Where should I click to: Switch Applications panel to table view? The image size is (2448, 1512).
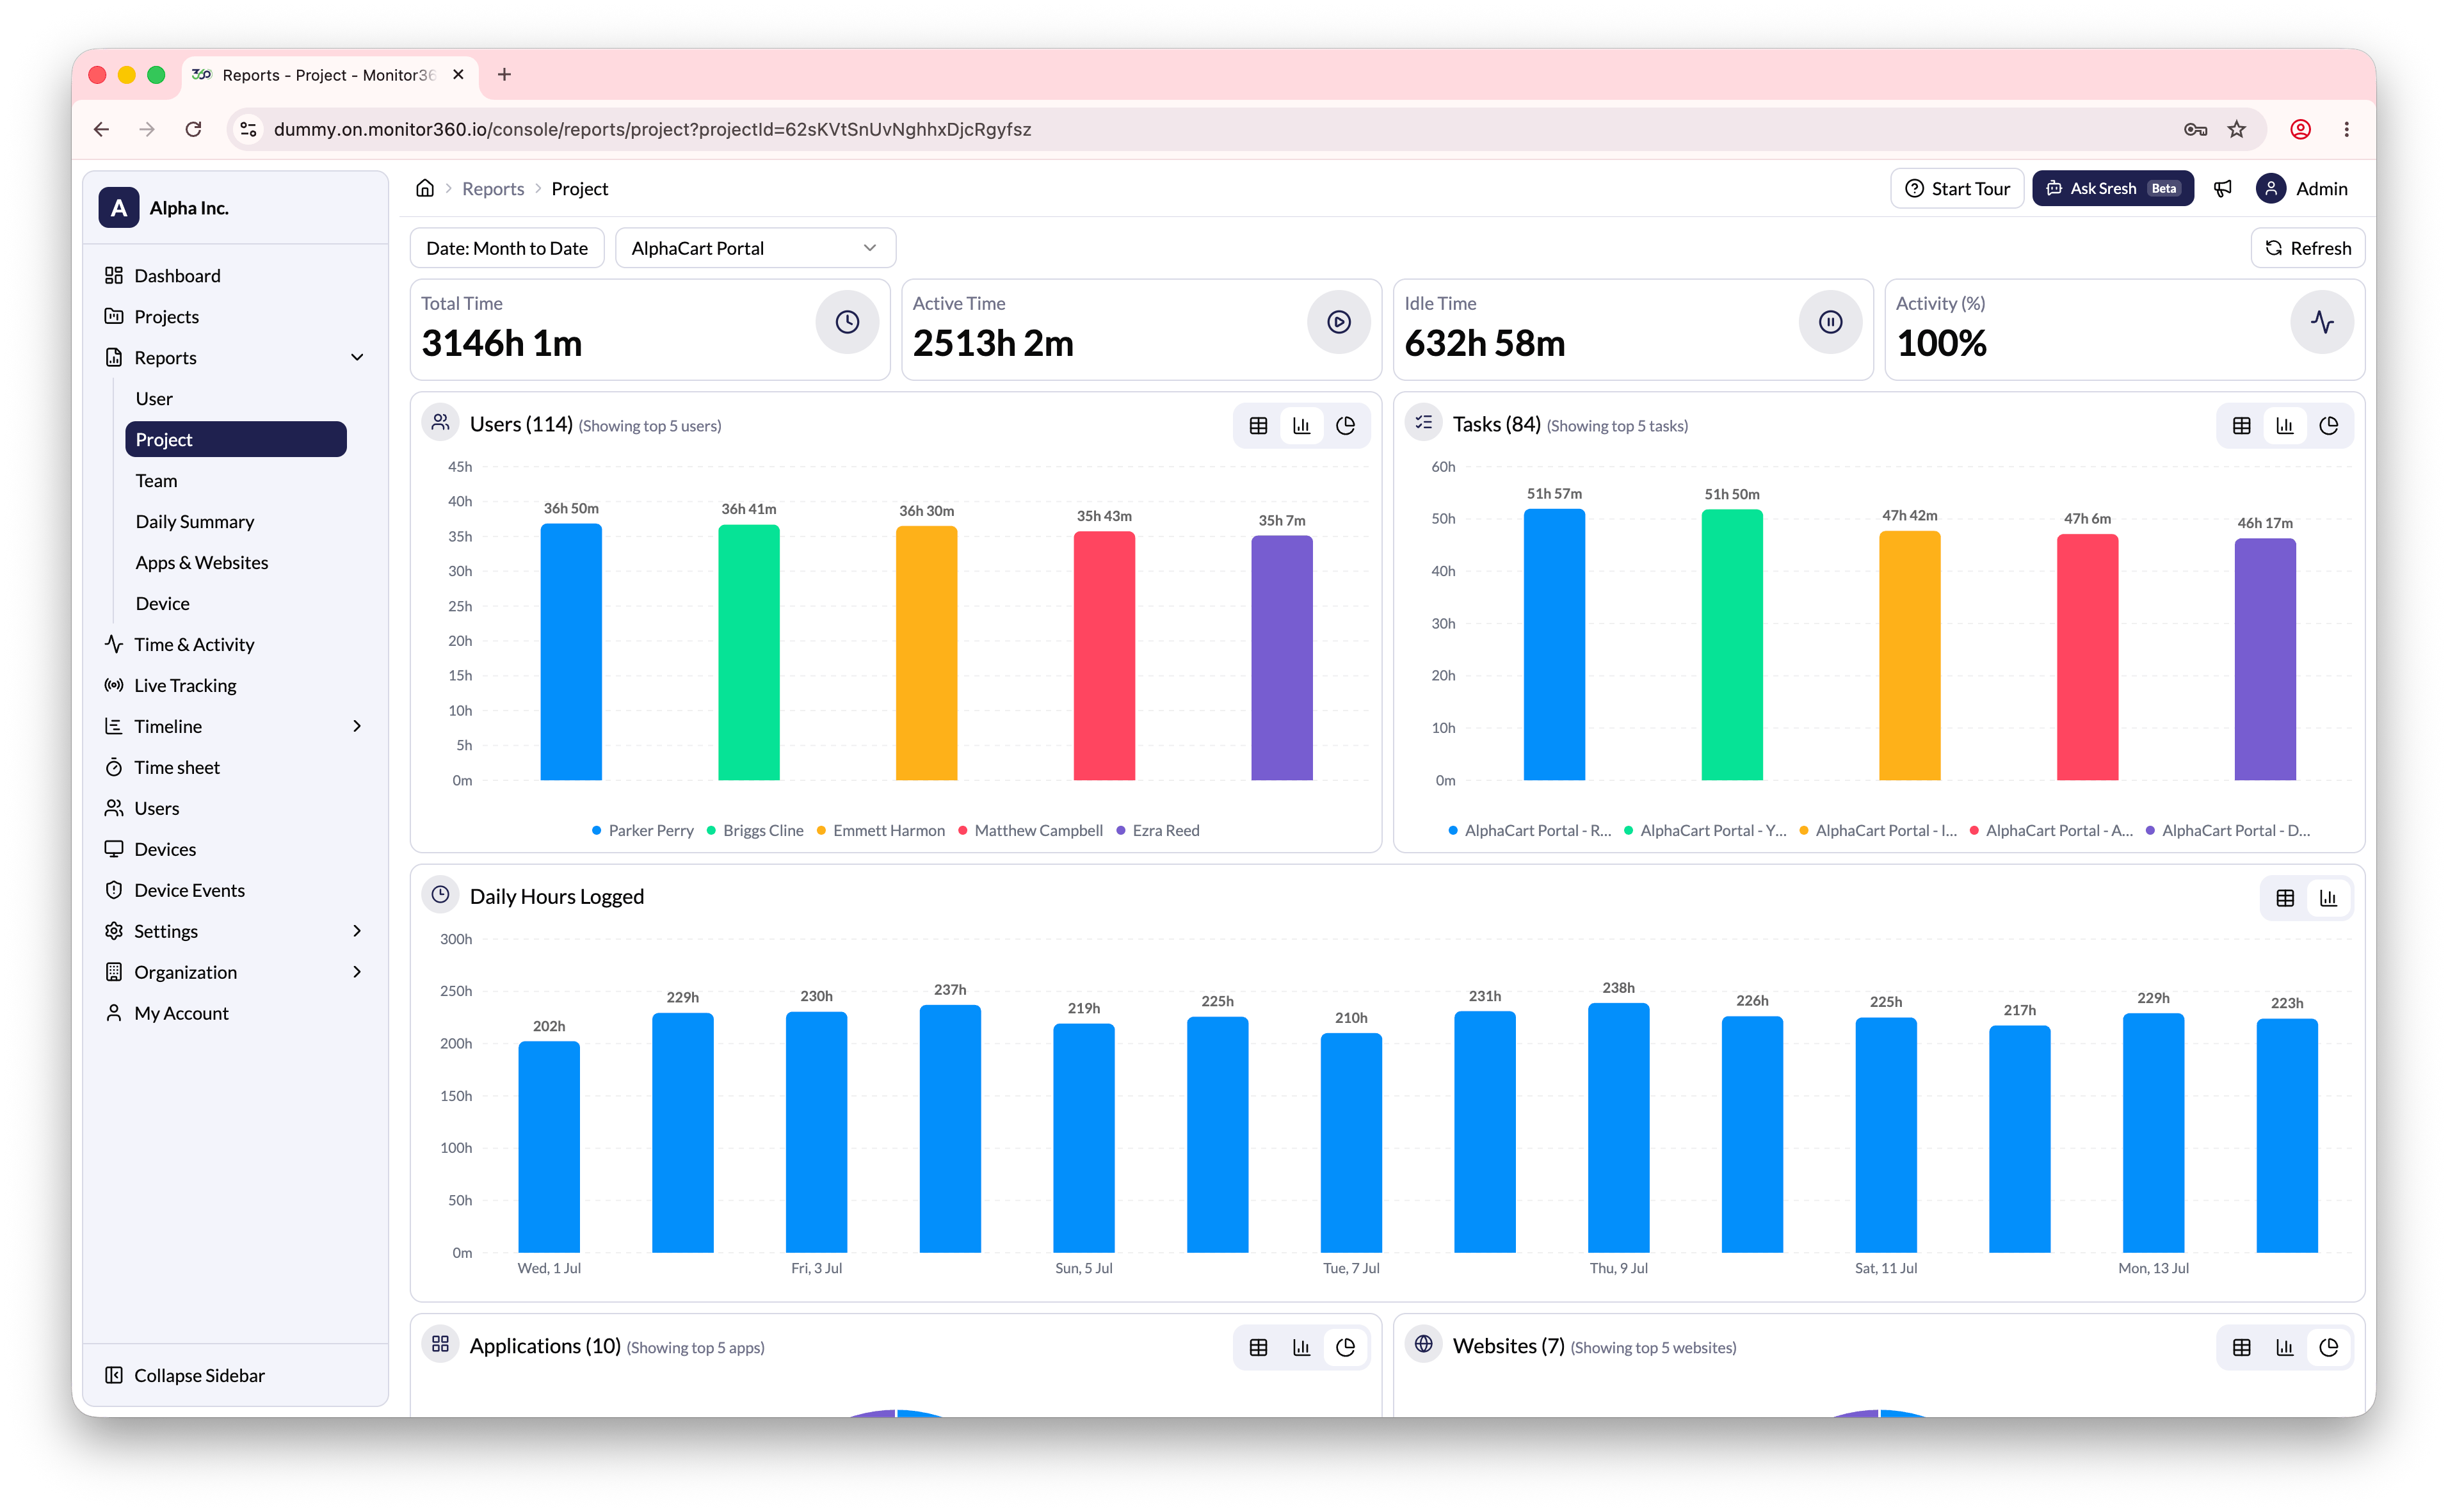[x=1258, y=1347]
